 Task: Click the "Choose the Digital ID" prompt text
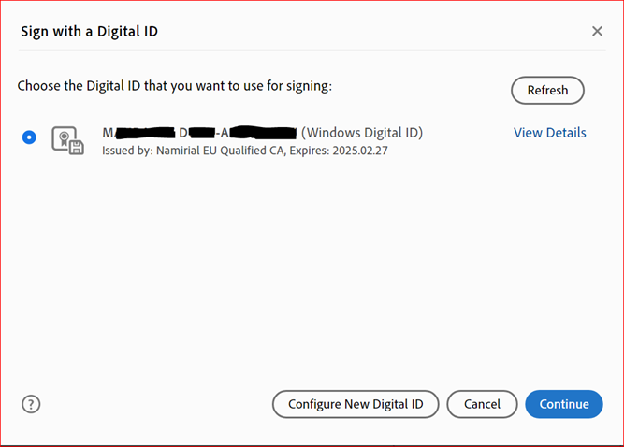click(175, 86)
